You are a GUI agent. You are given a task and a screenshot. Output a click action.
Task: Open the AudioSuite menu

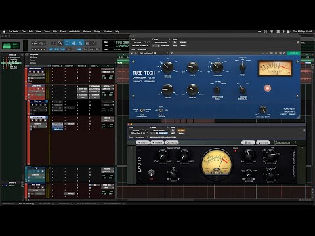point(74,31)
